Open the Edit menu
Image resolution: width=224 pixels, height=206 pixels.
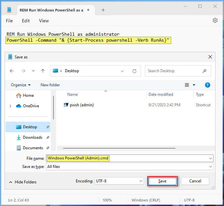point(26,21)
